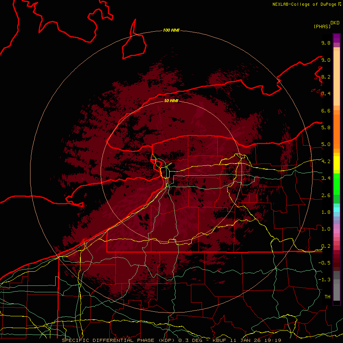Click the 50 NMI range ring label
Screen dimensions: 343x343
[171, 101]
